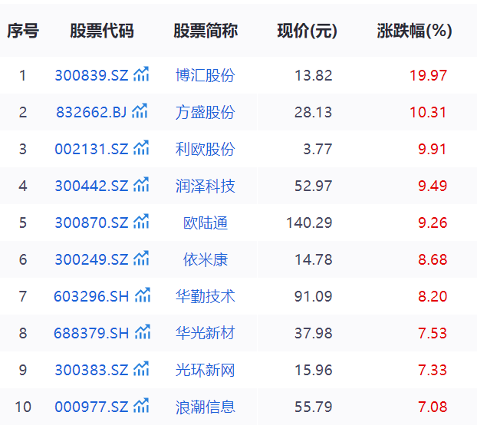
Task: Open stock code 300839.SZ link
Action: tap(91, 75)
